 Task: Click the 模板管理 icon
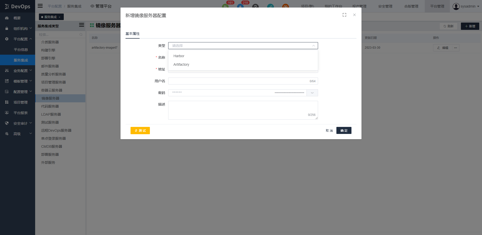(7, 81)
